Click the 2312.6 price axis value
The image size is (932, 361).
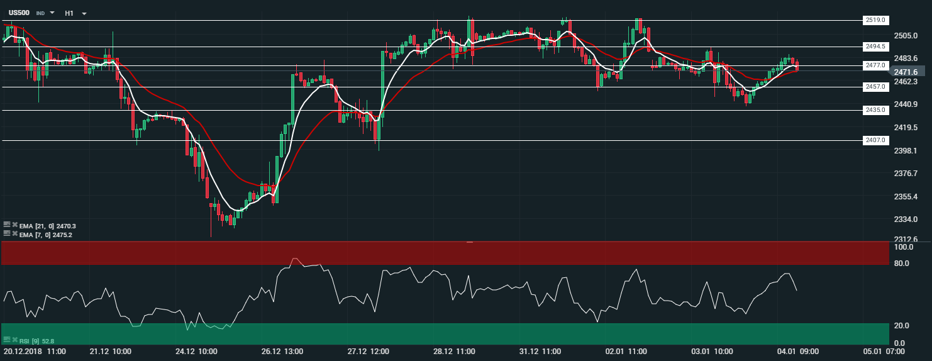906,240
